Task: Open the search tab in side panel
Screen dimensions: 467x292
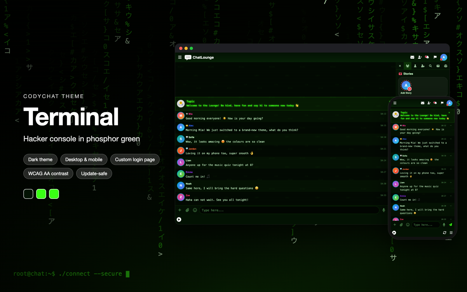Action: (x=430, y=66)
